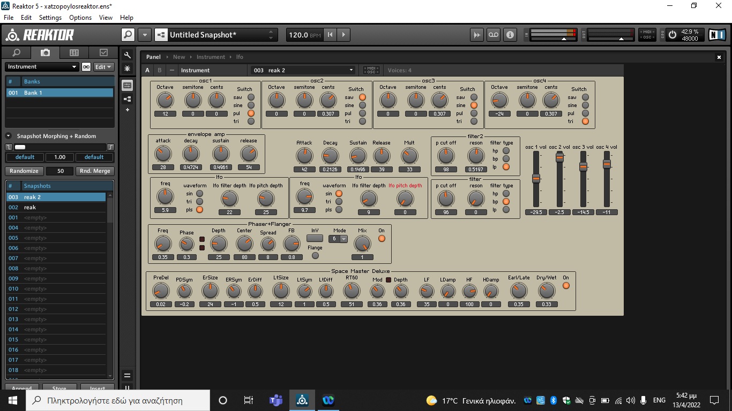732x411 pixels.
Task: Open the mixer sliders tab in sidebar
Action: (74, 52)
